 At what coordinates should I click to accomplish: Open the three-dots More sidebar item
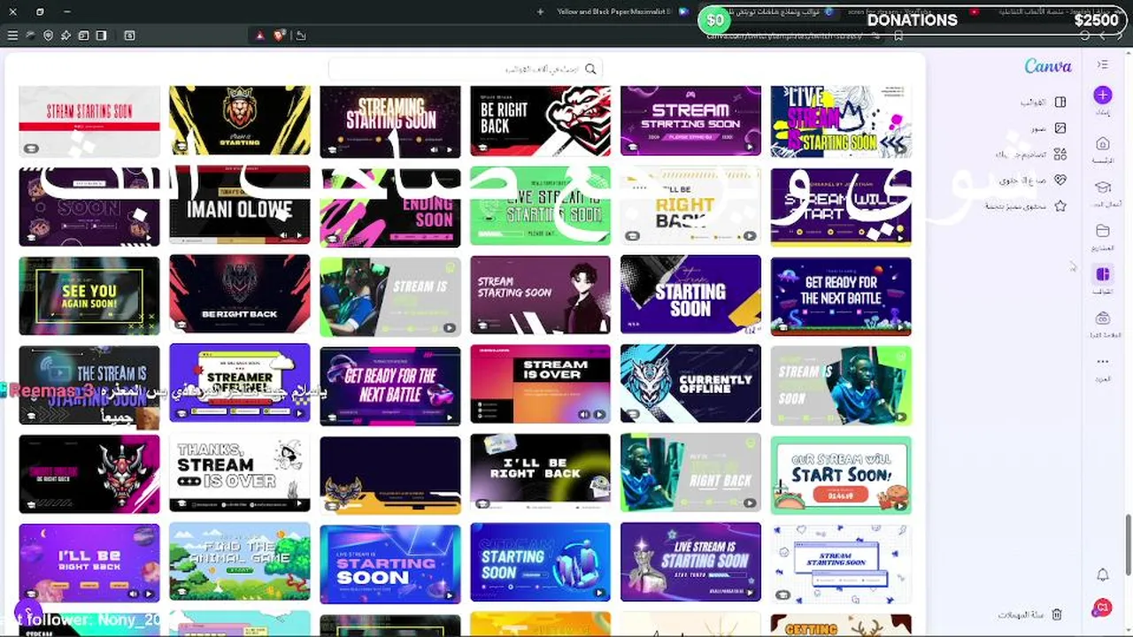tap(1102, 362)
